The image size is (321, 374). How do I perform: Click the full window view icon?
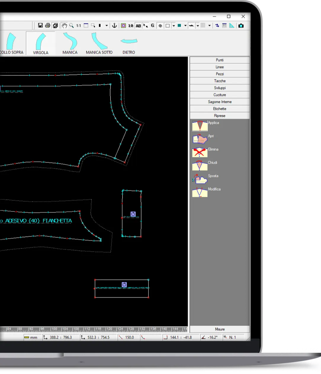click(x=86, y=25)
